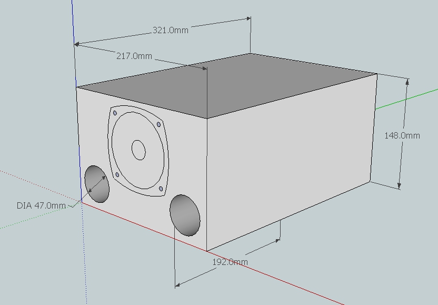Select the 321.0mm dimension label
Image resolution: width=438 pixels, height=305 pixels.
(171, 30)
